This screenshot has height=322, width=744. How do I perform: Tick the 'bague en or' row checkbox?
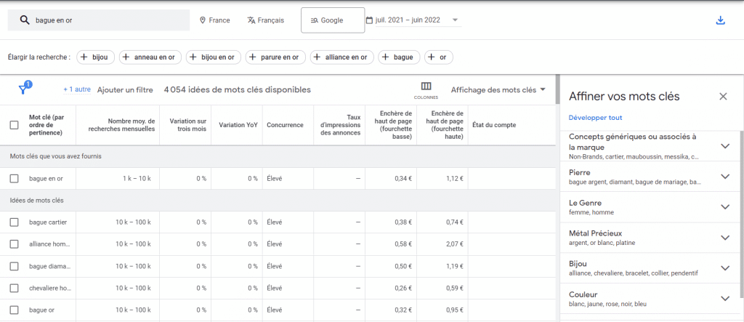[14, 179]
